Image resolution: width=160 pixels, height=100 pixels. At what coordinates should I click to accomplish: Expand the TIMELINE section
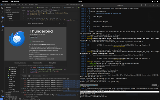tap(8, 95)
